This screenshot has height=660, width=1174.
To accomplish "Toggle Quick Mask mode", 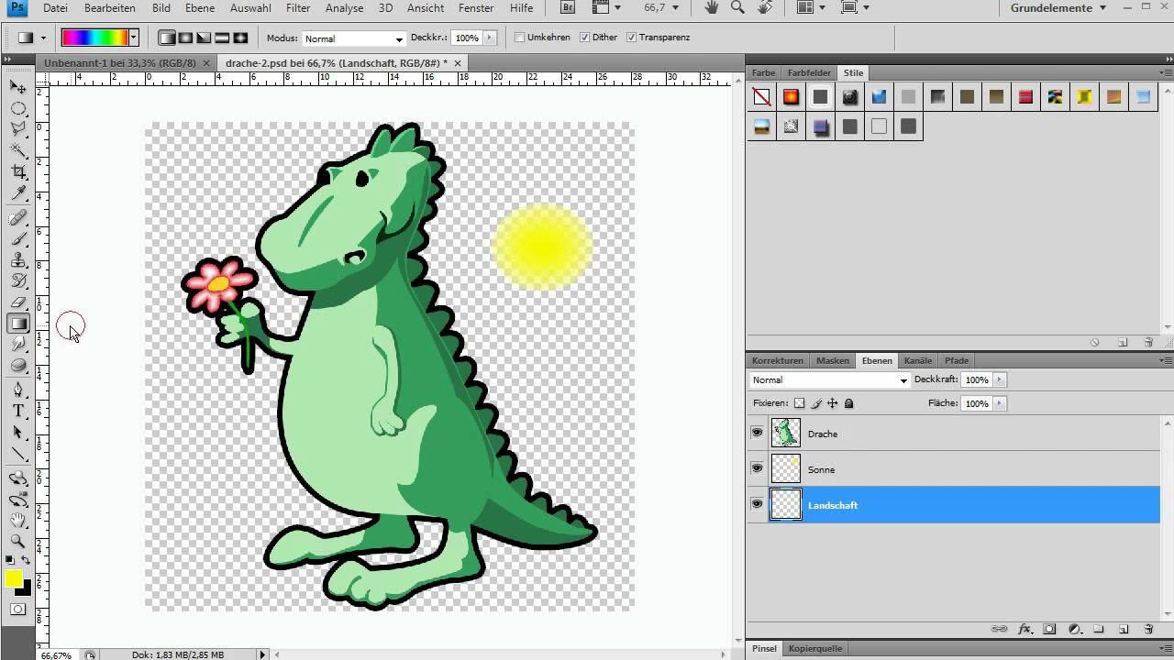I will (x=17, y=610).
